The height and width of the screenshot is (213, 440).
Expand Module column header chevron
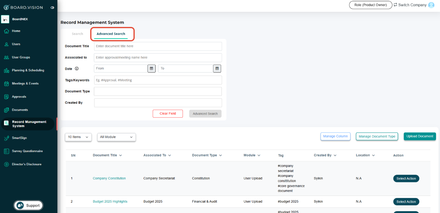(x=259, y=155)
